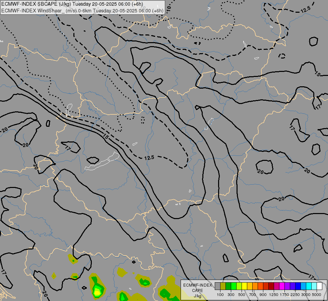Click the 'CAPE' label in the legend box

(197, 291)
